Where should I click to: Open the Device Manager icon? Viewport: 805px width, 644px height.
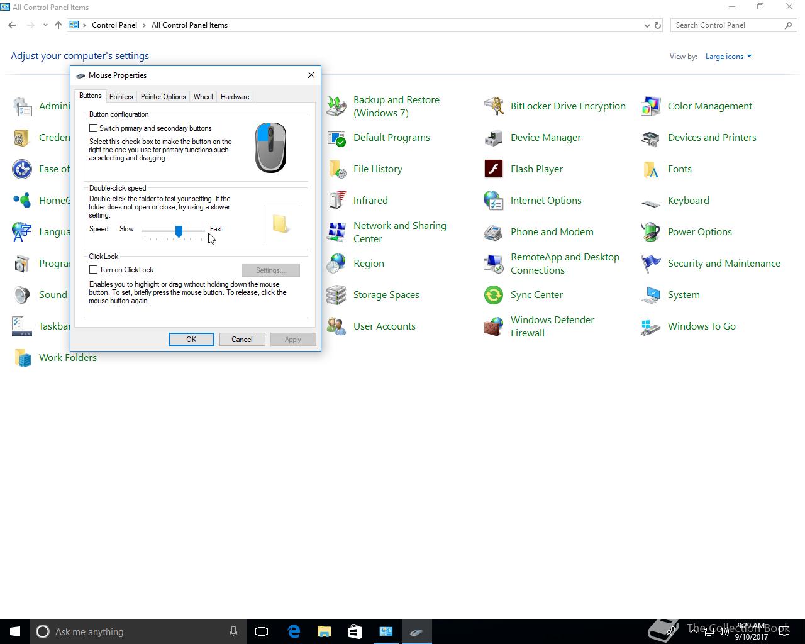tap(494, 138)
